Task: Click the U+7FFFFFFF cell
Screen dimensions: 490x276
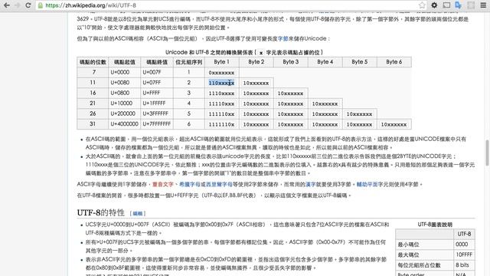Action: coord(157,124)
